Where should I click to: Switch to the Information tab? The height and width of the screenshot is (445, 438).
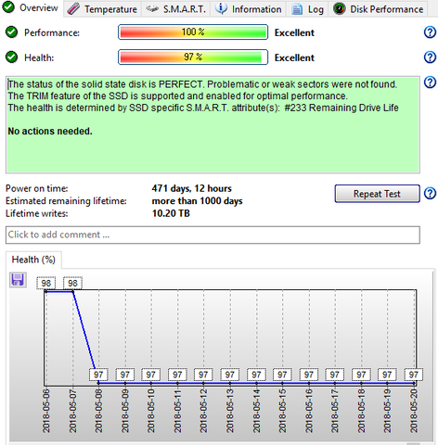[249, 9]
